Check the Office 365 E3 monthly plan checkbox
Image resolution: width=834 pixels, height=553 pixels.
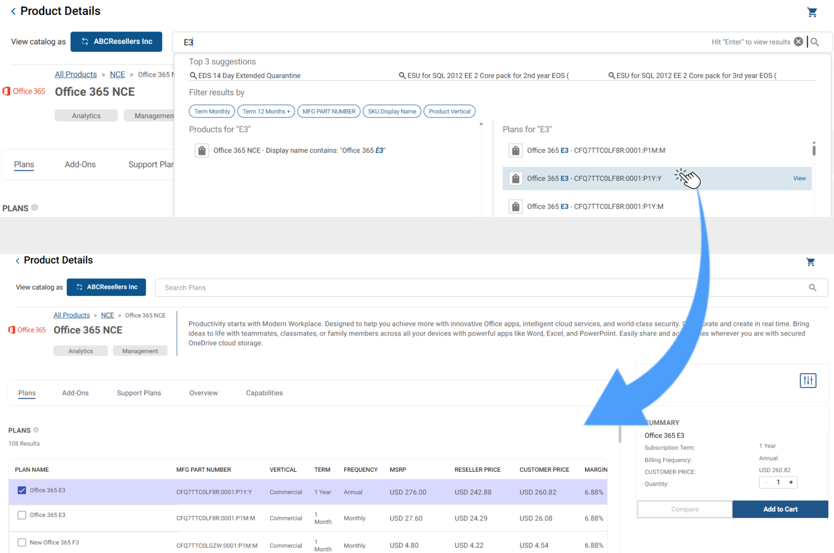coord(22,515)
